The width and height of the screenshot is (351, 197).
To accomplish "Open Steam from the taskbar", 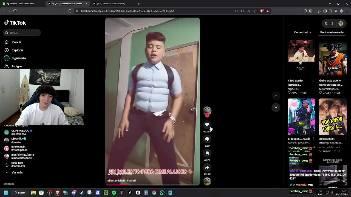I will point(81,193).
